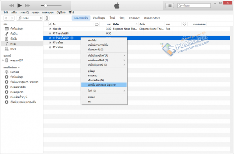Select the Artists microphone icon in sidebar

coord(7,34)
